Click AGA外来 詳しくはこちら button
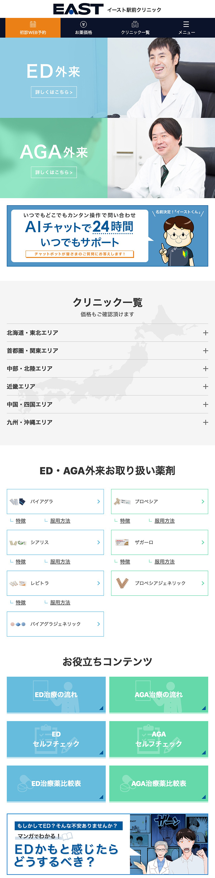This screenshot has width=215, height=878. pos(54,172)
